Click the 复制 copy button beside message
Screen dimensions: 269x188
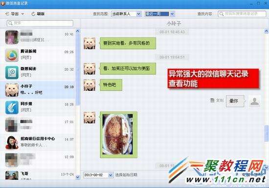point(217,101)
